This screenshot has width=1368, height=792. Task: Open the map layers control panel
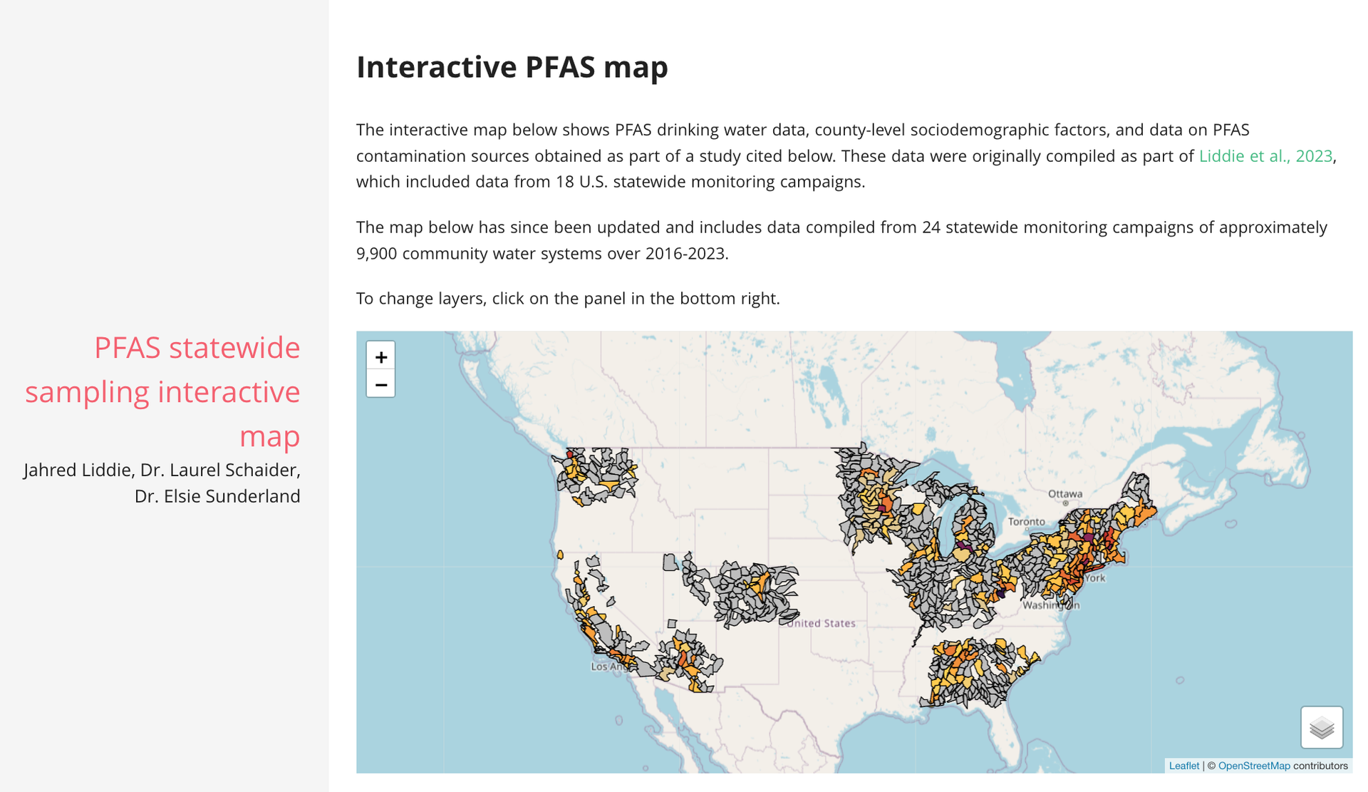click(1321, 727)
